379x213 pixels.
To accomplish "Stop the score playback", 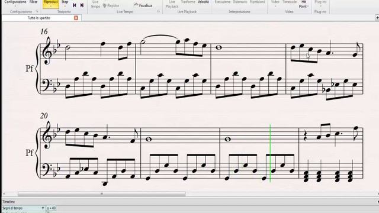I will (x=65, y=3).
